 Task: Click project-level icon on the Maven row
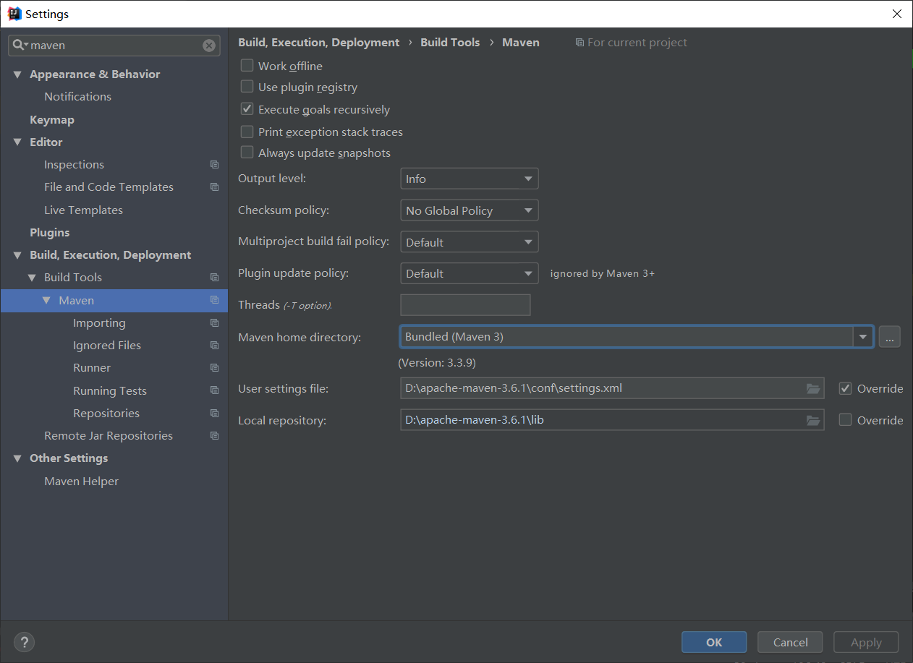214,300
